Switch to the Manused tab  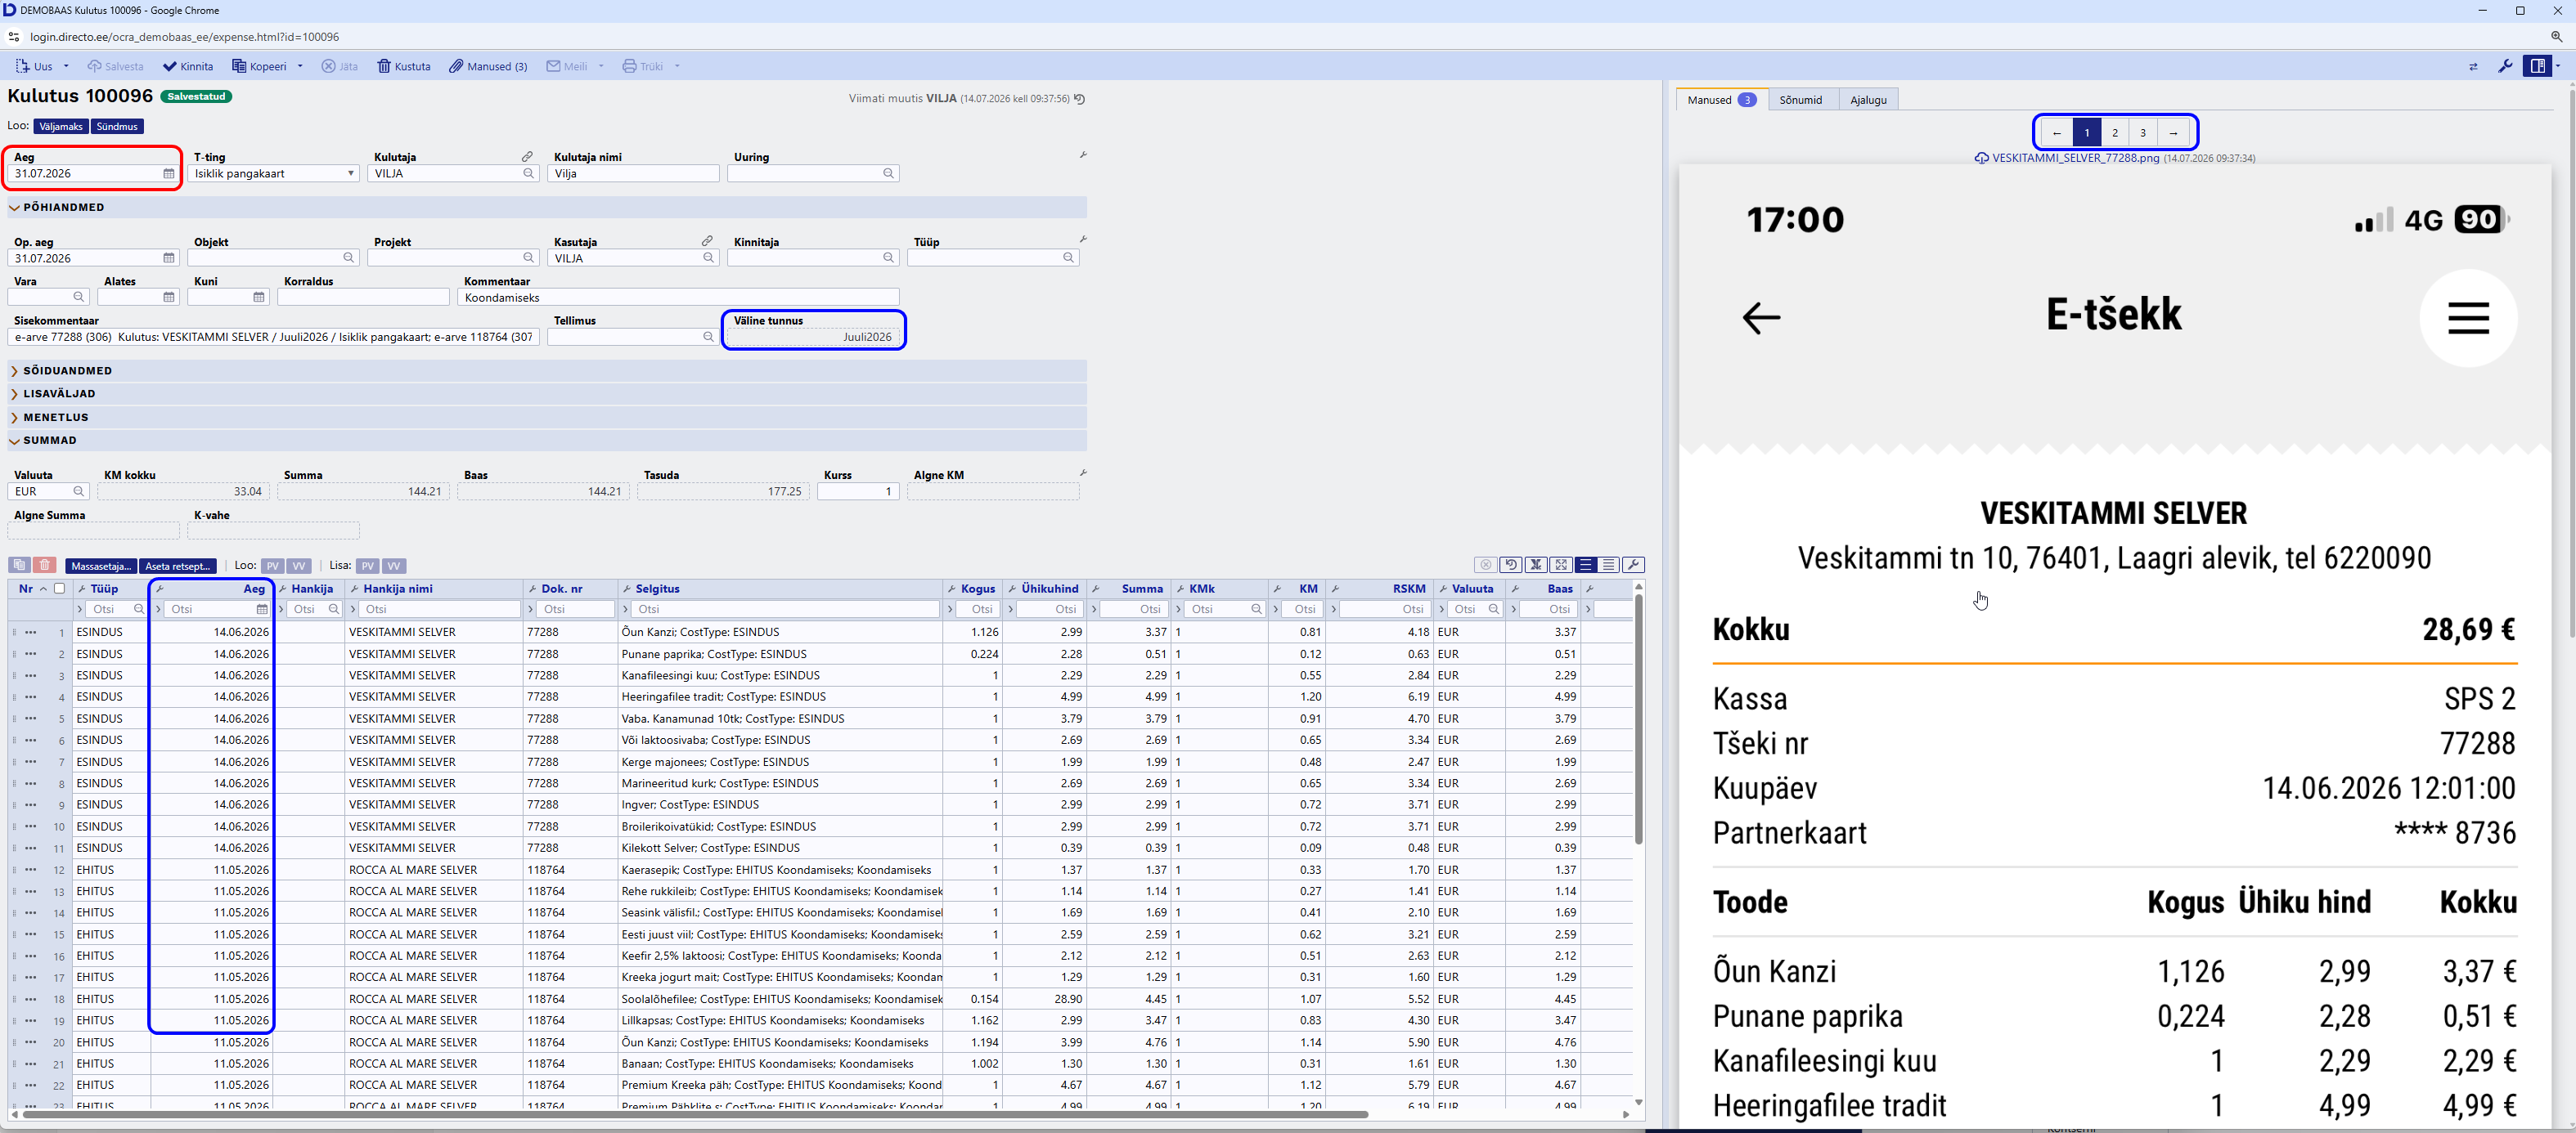click(x=1721, y=100)
